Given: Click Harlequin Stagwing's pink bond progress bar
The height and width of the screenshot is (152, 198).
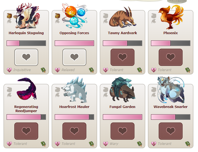Looking at the screenshot, I should point(26,43).
